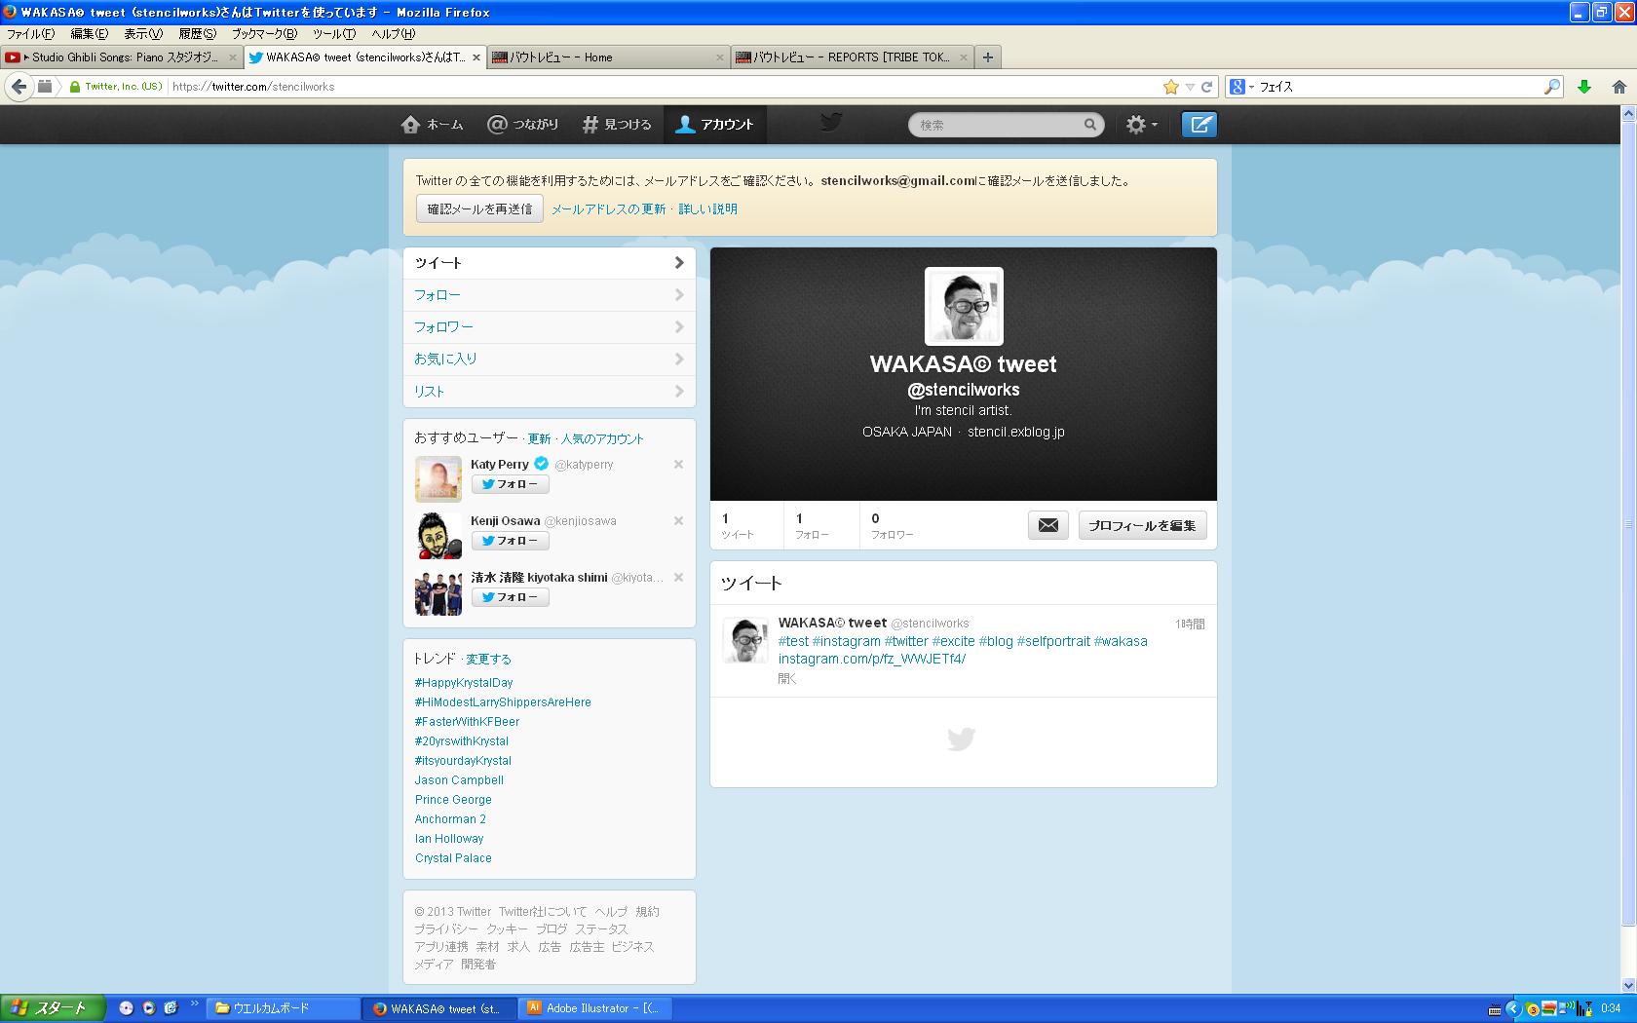Open the History menu in Firefox

pyautogui.click(x=197, y=34)
